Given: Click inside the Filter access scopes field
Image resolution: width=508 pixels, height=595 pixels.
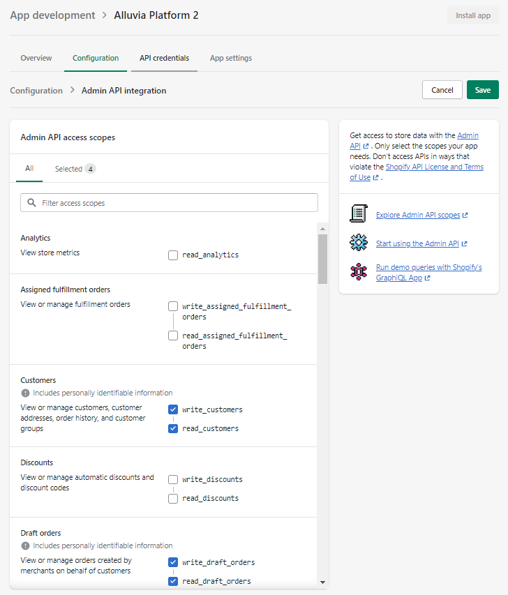Looking at the screenshot, I should 140,202.
